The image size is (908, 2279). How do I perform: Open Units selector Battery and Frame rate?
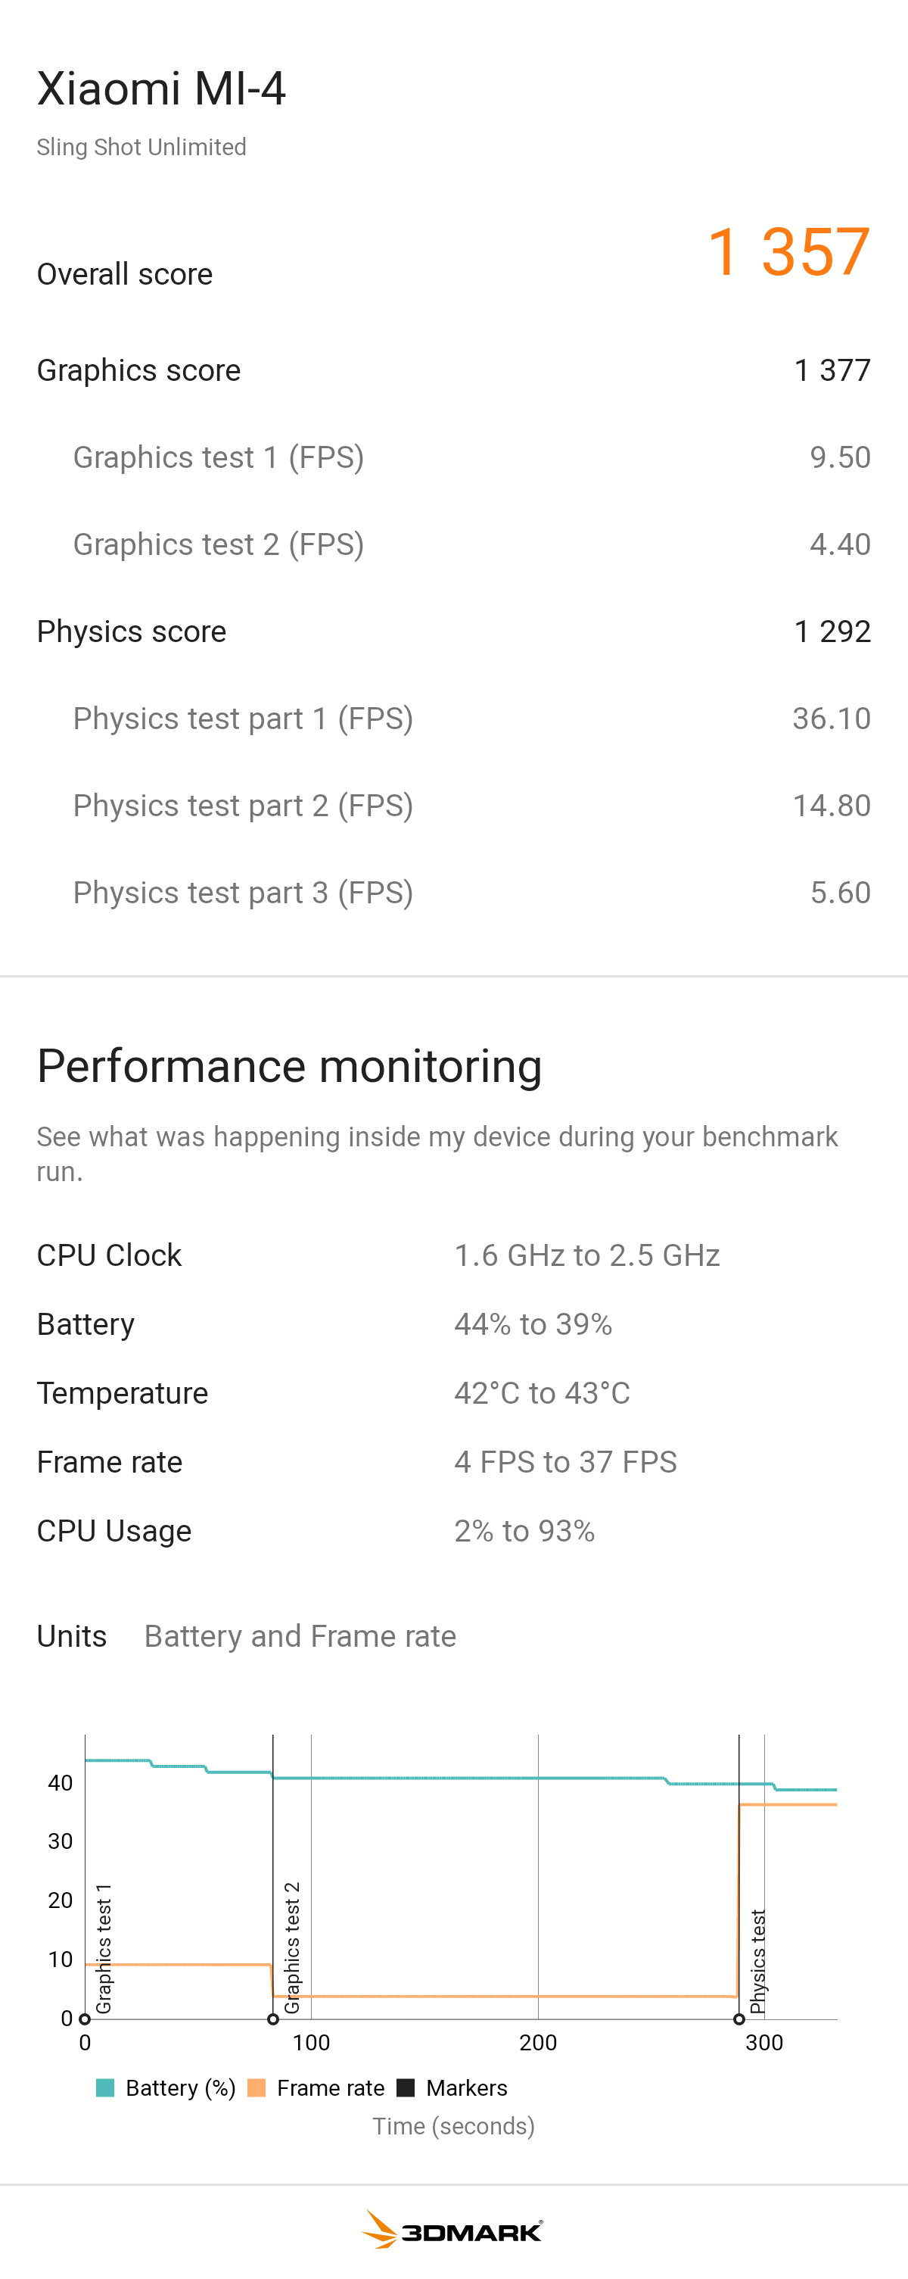[x=300, y=1636]
